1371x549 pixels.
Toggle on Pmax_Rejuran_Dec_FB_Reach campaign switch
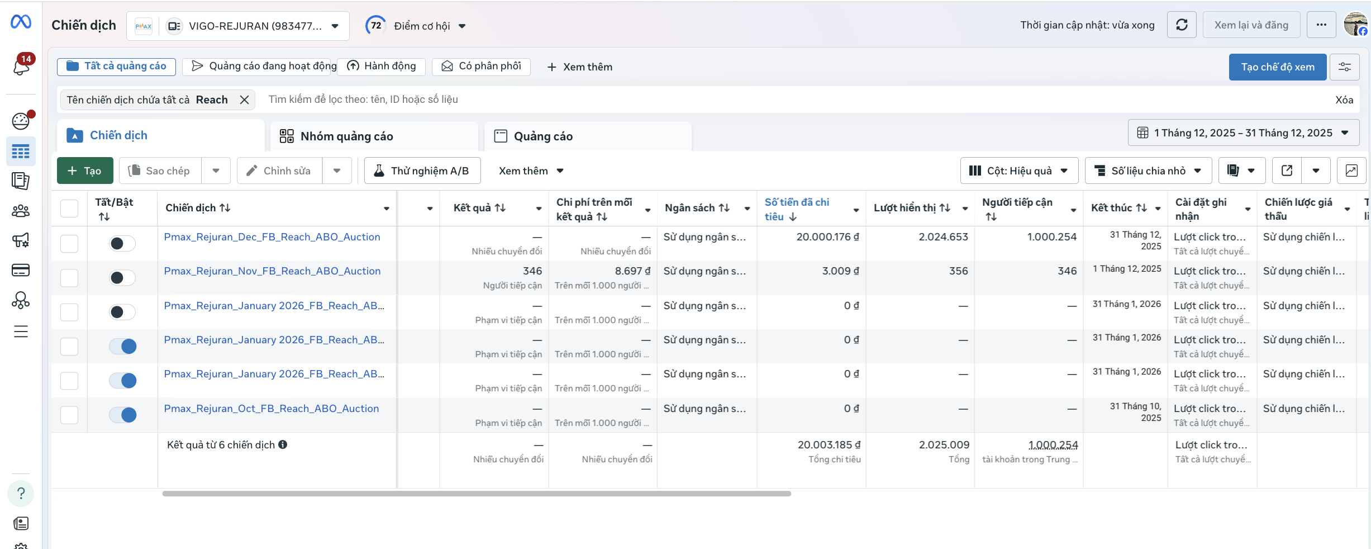click(x=122, y=243)
